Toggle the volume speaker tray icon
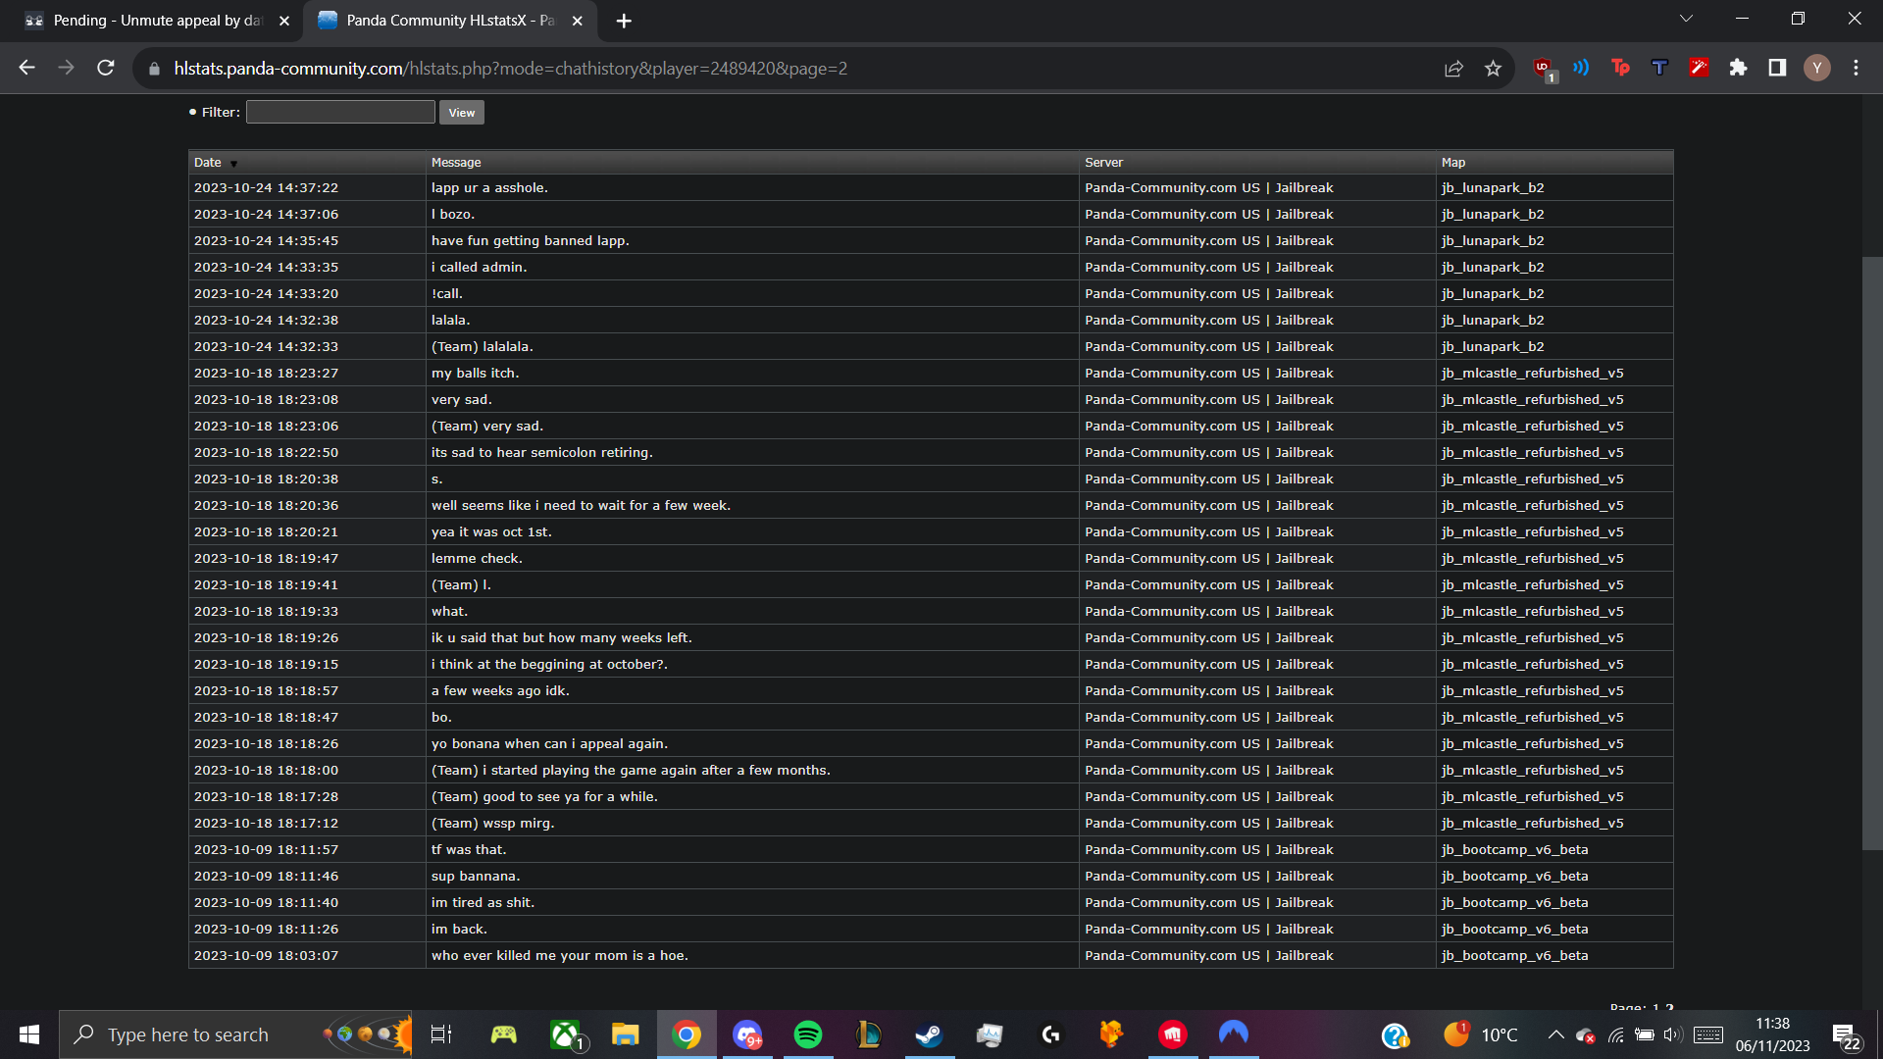Screen dimensions: 1883x1059 (x=1672, y=1034)
